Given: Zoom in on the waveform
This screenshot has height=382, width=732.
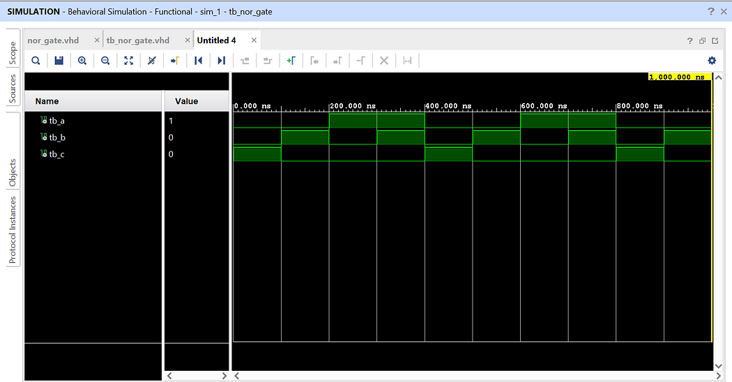Looking at the screenshot, I should pyautogui.click(x=82, y=60).
